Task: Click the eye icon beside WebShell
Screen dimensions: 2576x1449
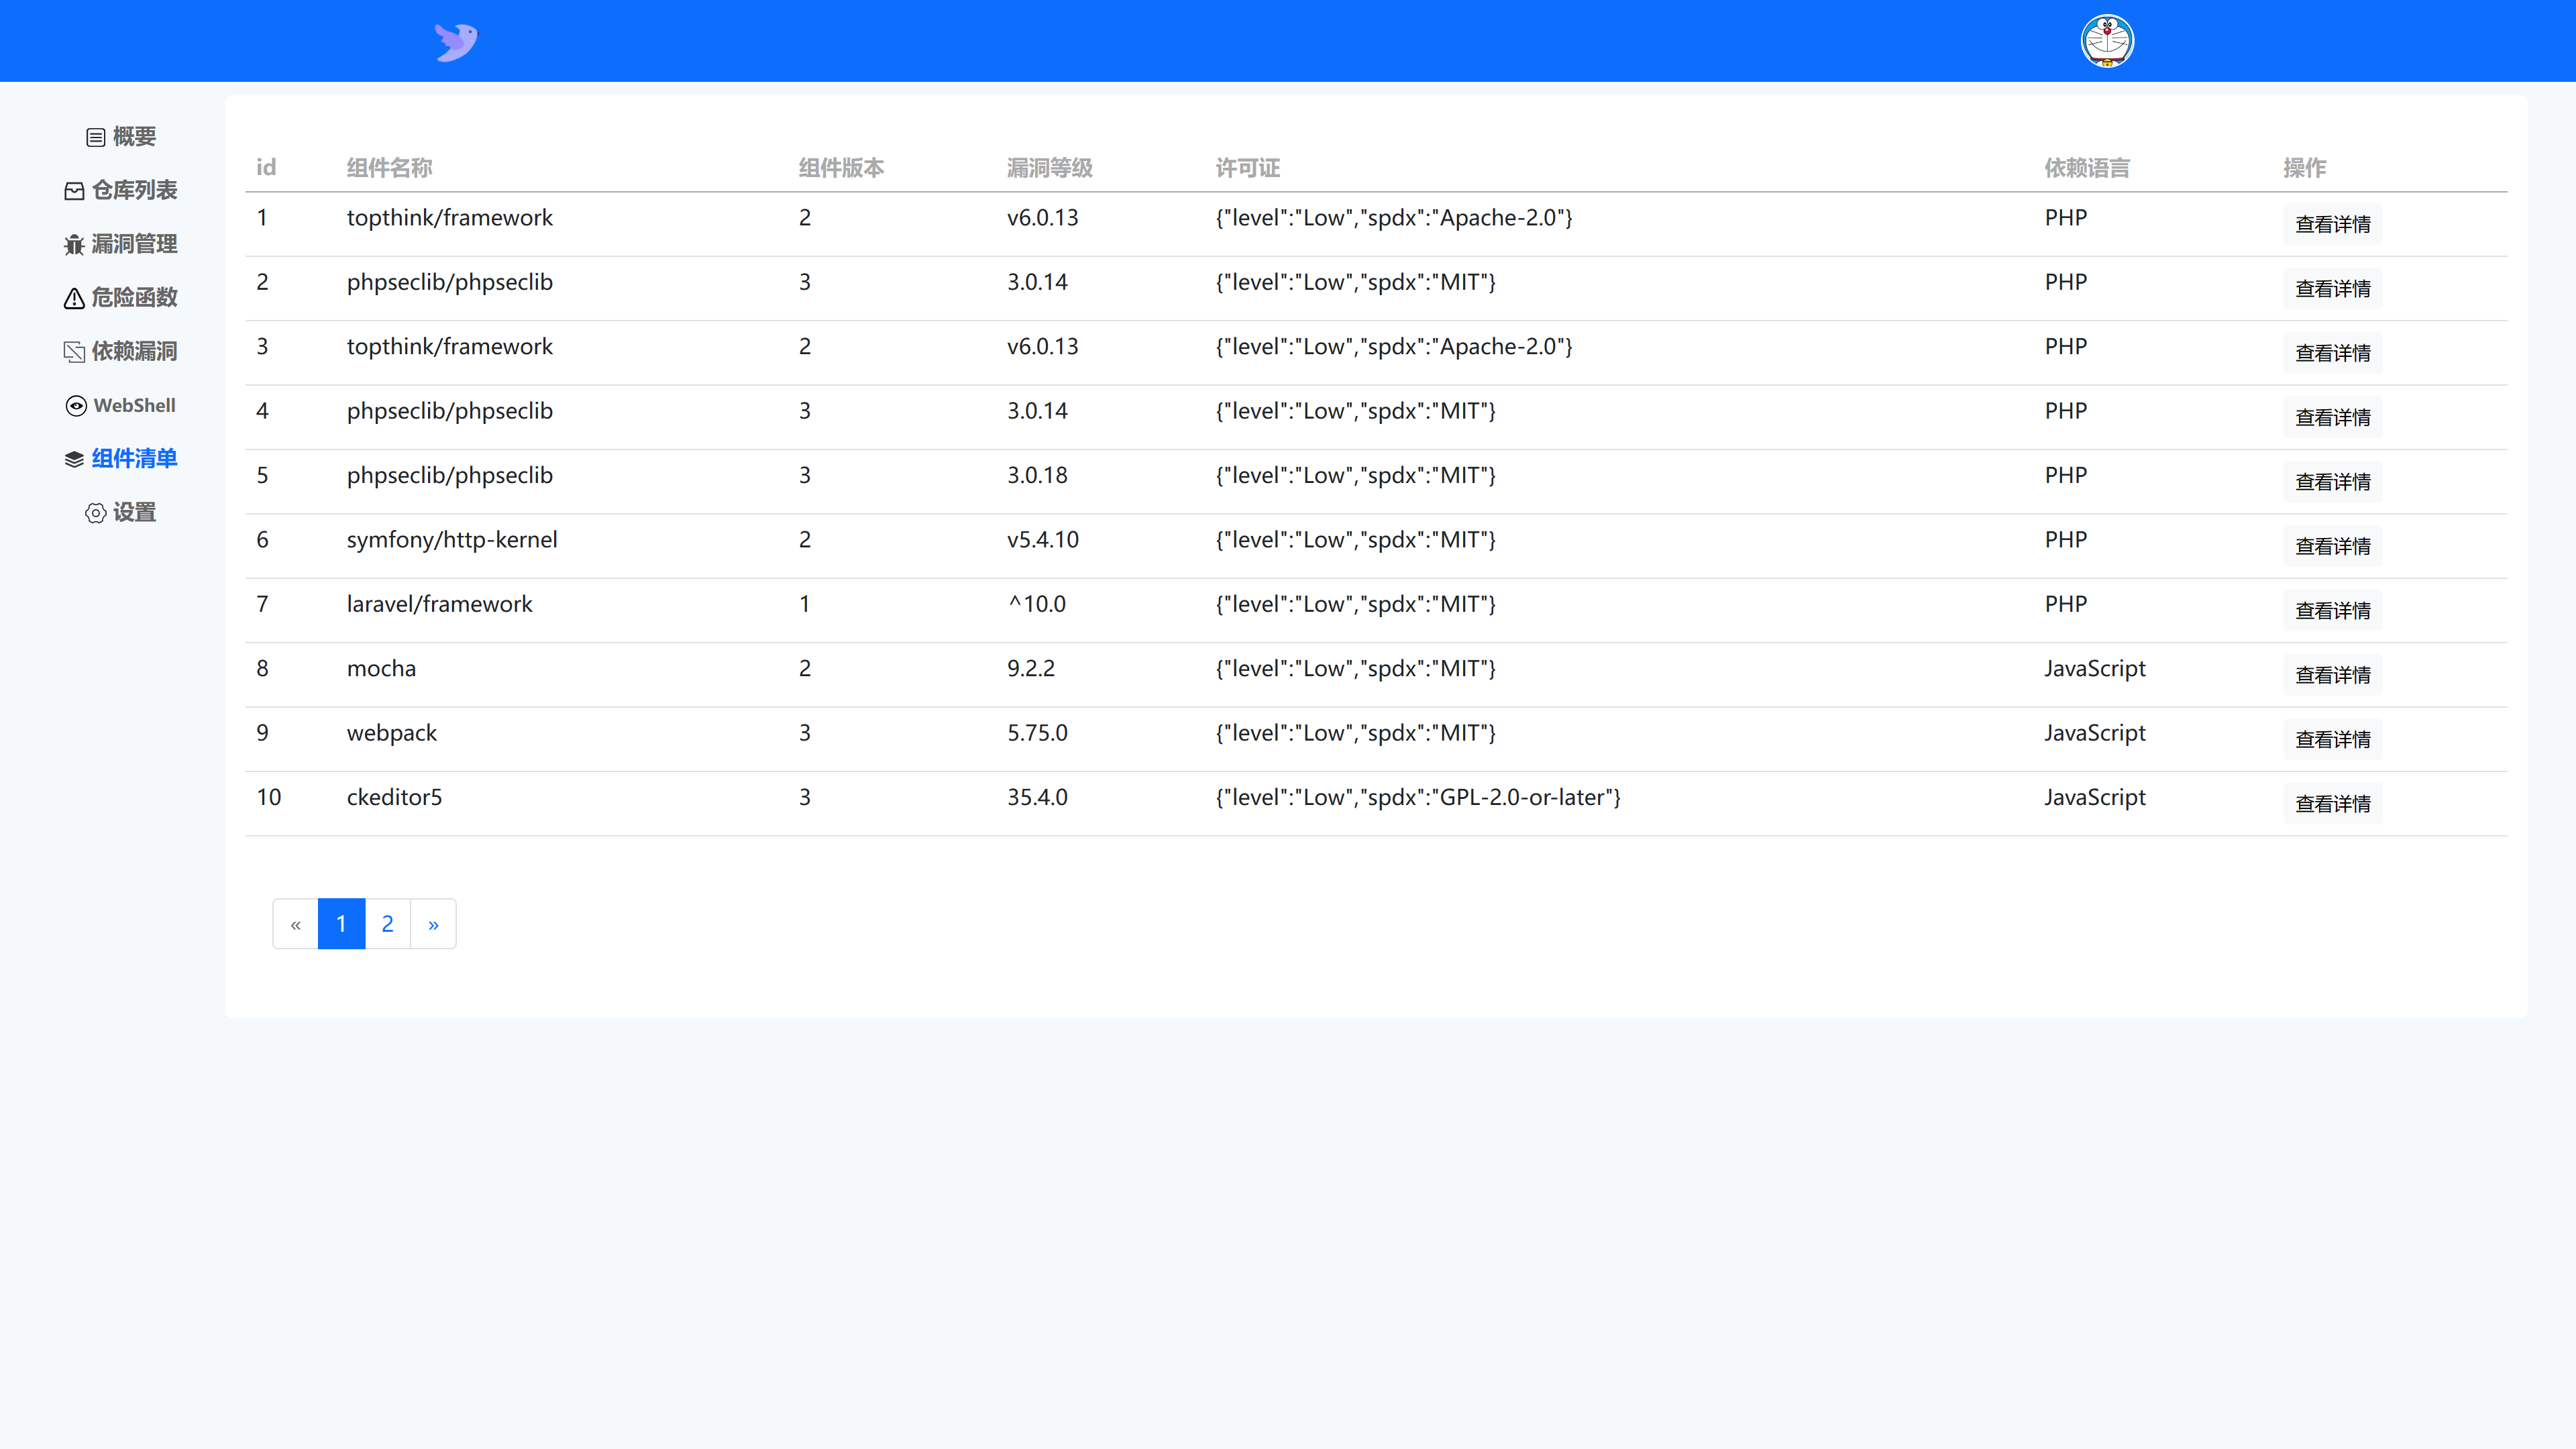Action: 76,405
